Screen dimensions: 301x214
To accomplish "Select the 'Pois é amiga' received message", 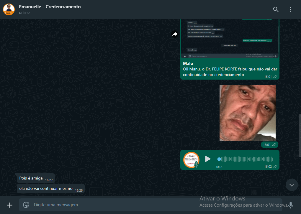I will coord(31,178).
